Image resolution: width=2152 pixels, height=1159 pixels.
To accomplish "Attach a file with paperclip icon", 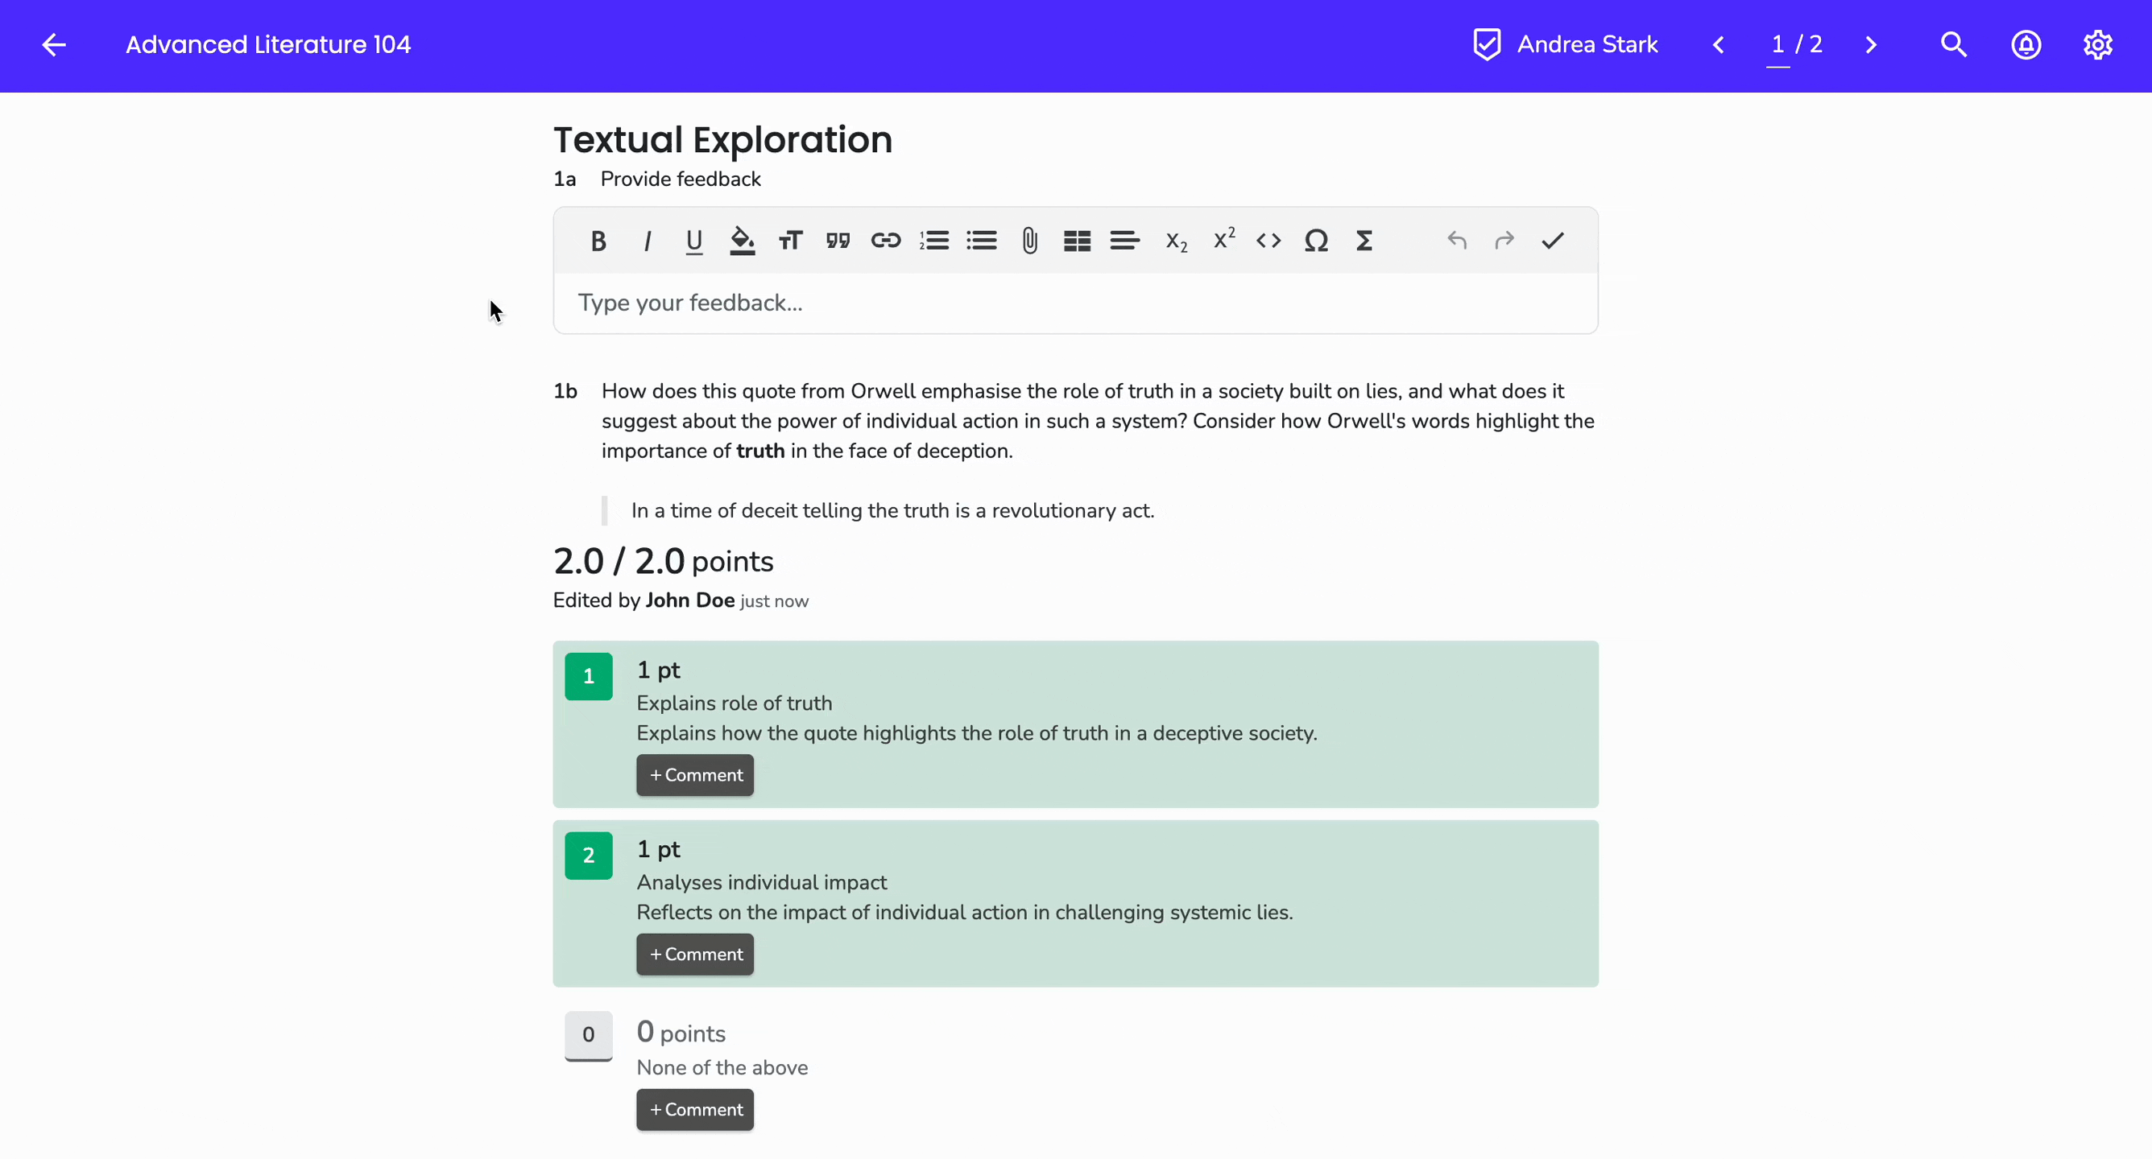I will [x=1029, y=241].
